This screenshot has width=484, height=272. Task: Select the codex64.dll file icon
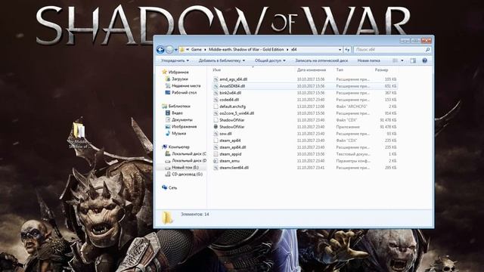(216, 100)
